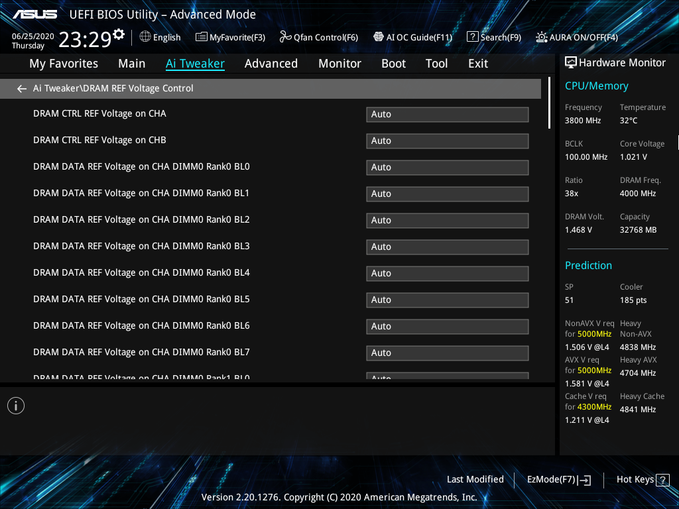Click the 1.468 V DRAM voltage value
The width and height of the screenshot is (679, 509).
(578, 230)
